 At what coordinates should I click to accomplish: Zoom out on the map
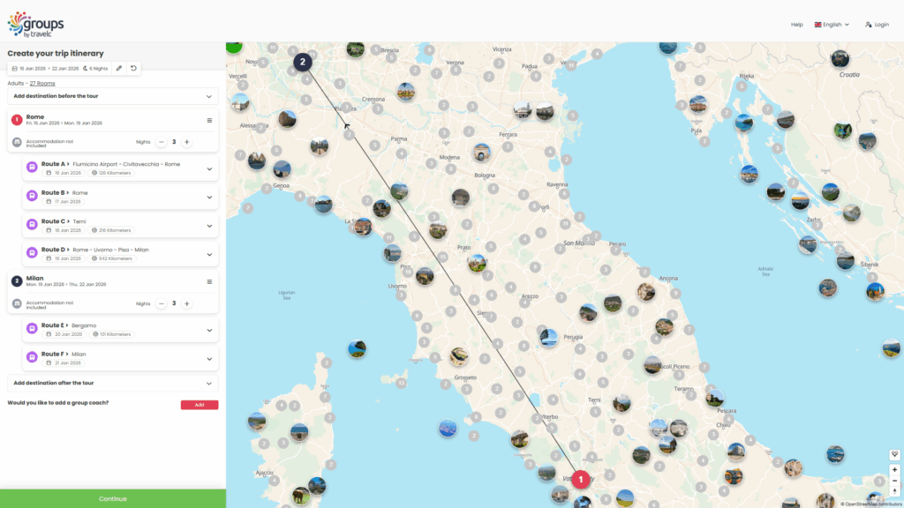click(x=894, y=481)
